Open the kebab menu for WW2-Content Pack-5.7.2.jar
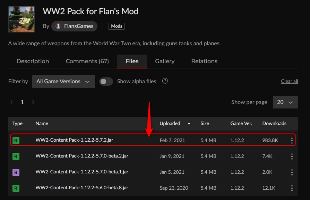 coord(292,140)
